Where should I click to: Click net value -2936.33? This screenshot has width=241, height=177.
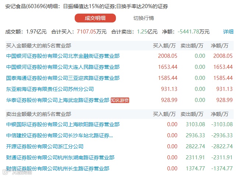click(x=222, y=135)
